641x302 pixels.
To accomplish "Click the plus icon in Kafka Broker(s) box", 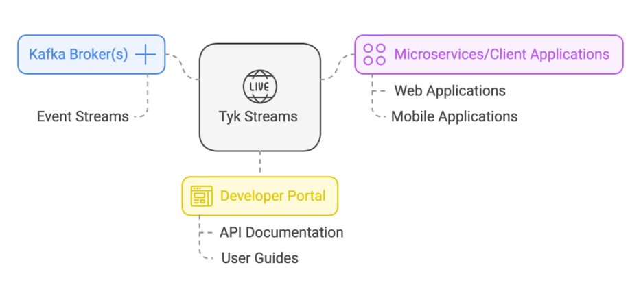I will (x=145, y=54).
